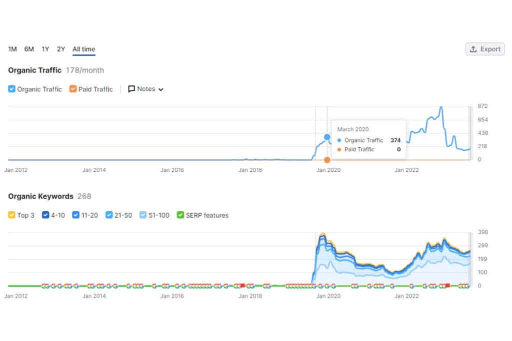Toggle the 4-10 positions checkbox
Image resolution: width=512 pixels, height=341 pixels.
[45, 215]
